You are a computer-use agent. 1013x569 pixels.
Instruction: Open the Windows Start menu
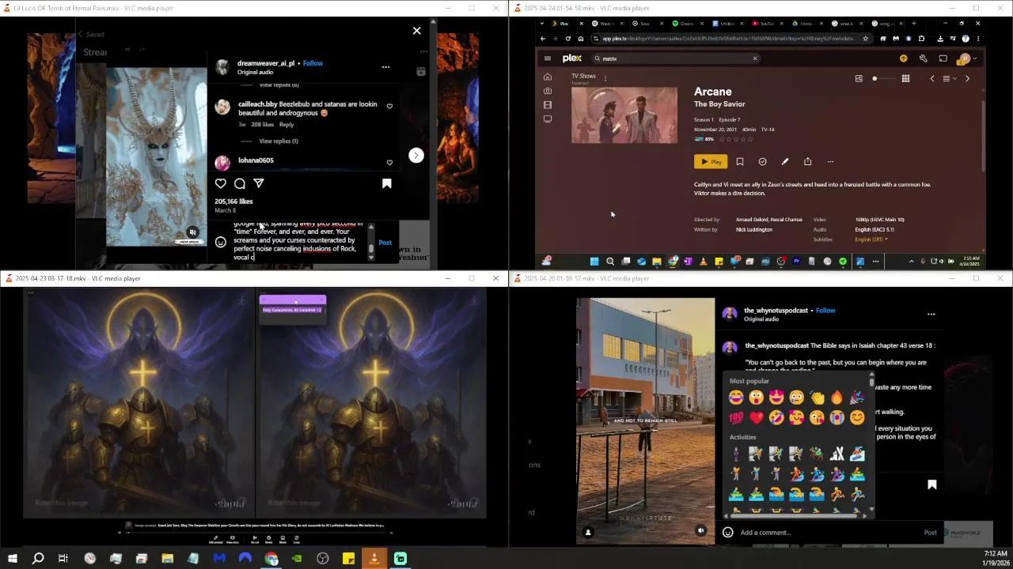[x=13, y=559]
